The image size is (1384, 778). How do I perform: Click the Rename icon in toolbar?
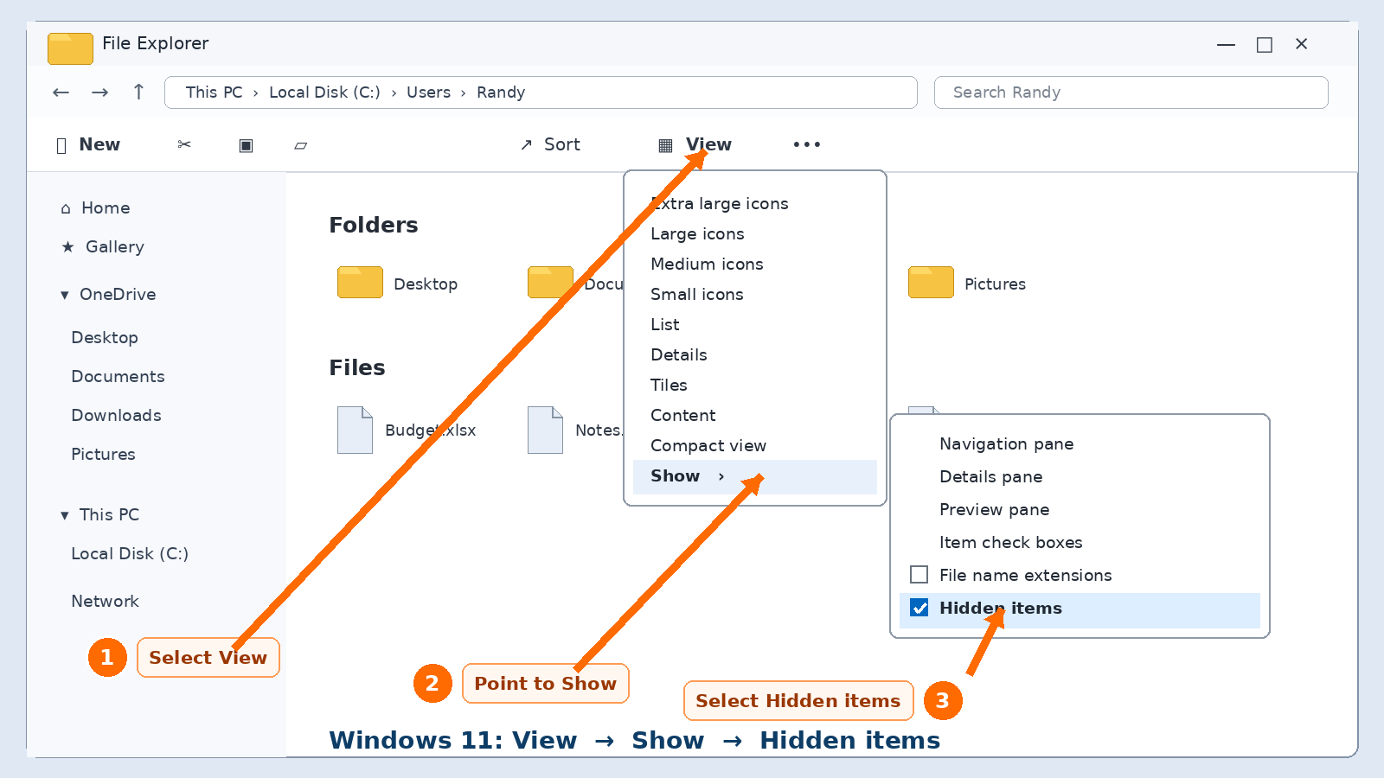300,145
